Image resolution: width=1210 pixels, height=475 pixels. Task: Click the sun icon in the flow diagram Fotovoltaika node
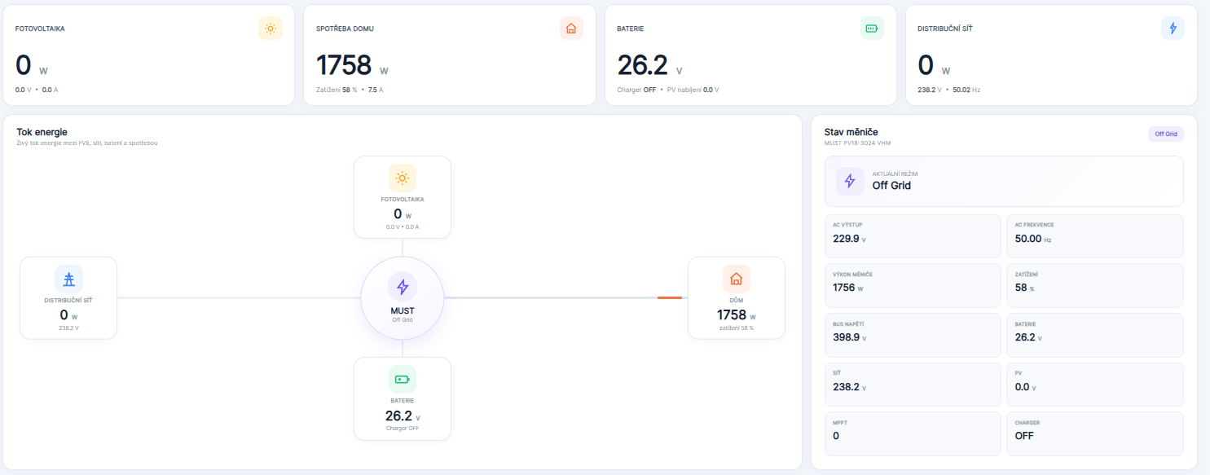tap(403, 178)
